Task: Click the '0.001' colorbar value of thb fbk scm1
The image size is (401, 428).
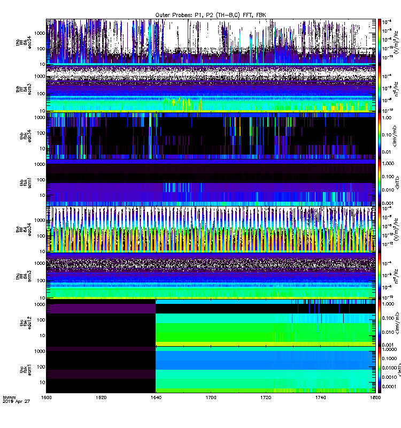Action: (388, 203)
